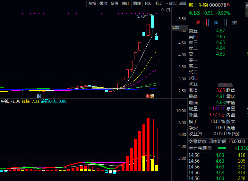
Task: Click the 财 finance marker on chart
Action: (39, 96)
